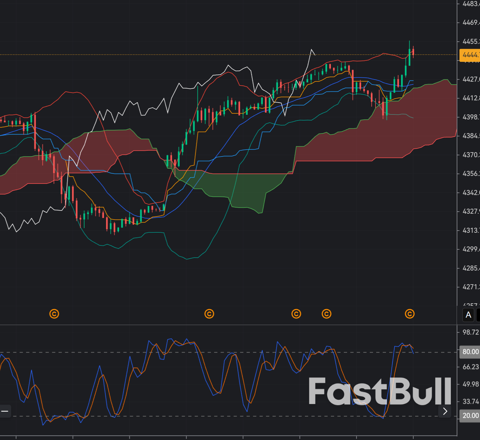The width and height of the screenshot is (480, 440).
Task: Click the rightmost copyright mark near the price scale
Action: [x=409, y=314]
